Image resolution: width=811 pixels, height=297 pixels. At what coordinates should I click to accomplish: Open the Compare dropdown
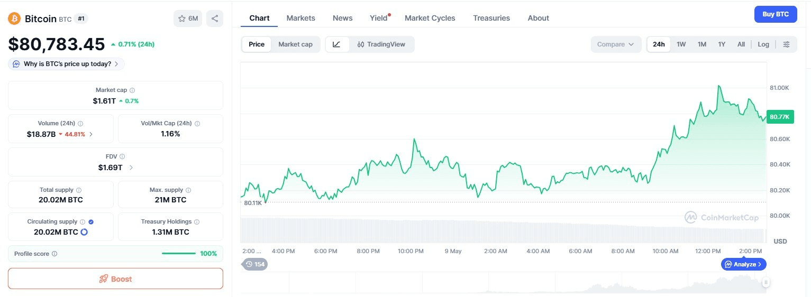(x=616, y=44)
